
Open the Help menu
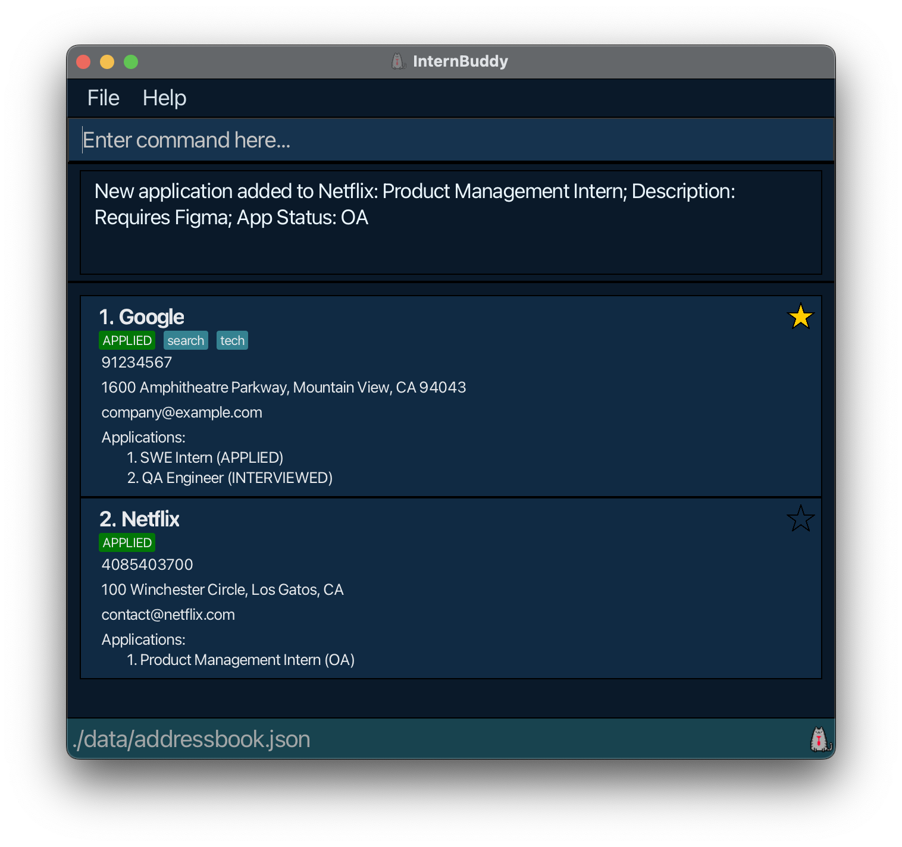click(x=164, y=98)
